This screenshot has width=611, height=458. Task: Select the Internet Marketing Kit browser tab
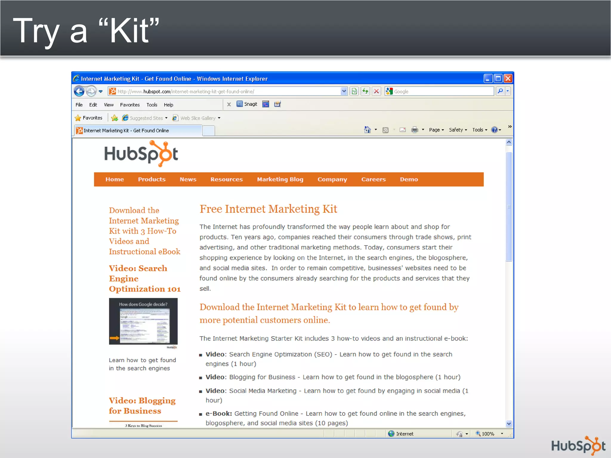[x=138, y=131]
